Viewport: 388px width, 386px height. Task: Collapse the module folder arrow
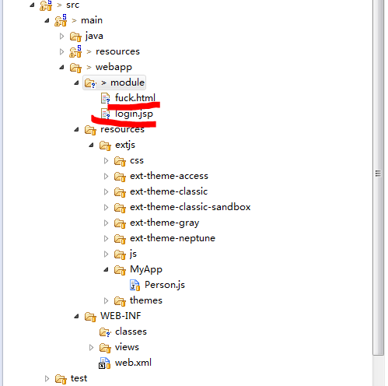click(x=76, y=82)
